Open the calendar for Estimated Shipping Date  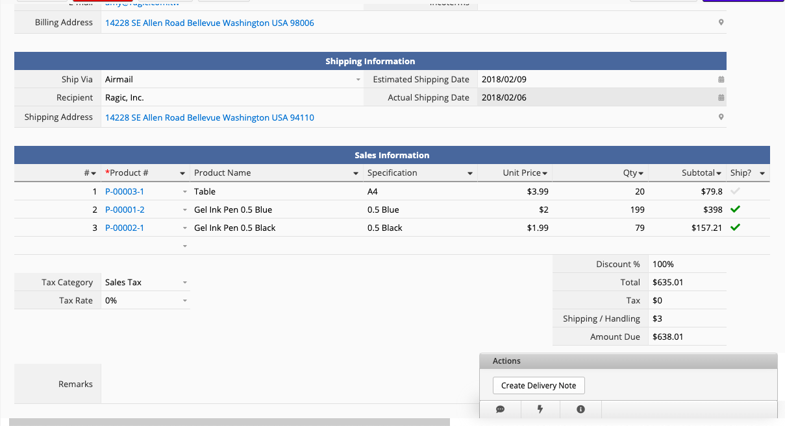click(x=721, y=80)
